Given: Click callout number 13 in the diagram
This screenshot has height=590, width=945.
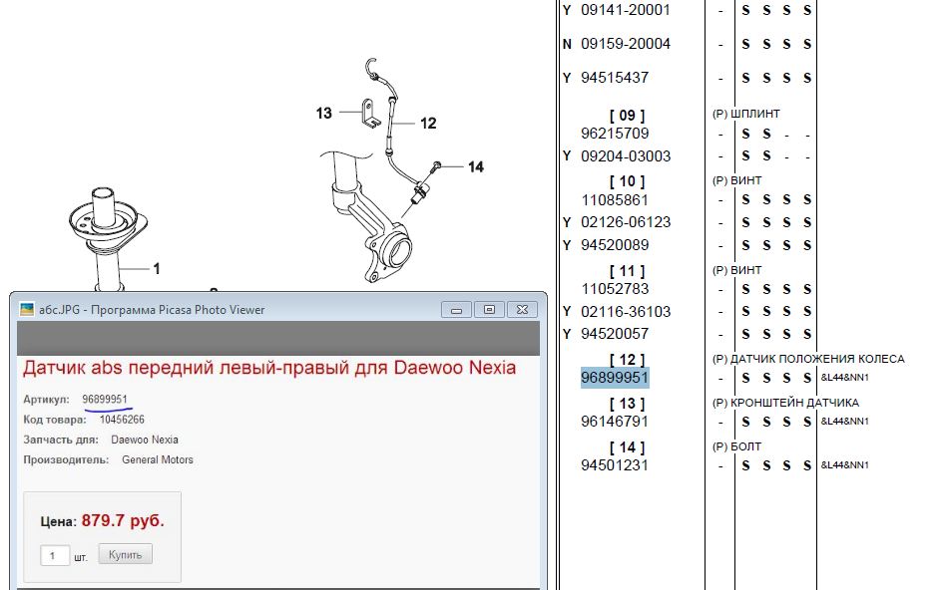Looking at the screenshot, I should tap(323, 114).
